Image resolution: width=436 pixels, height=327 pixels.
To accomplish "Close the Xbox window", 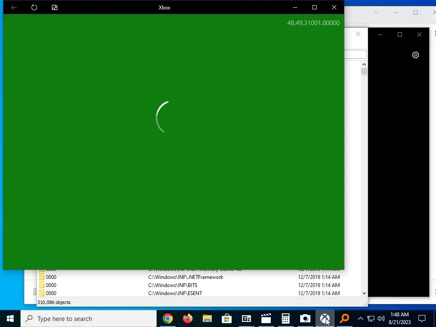I will [x=334, y=8].
